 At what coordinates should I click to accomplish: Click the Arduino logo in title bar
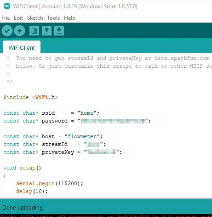point(7,6)
